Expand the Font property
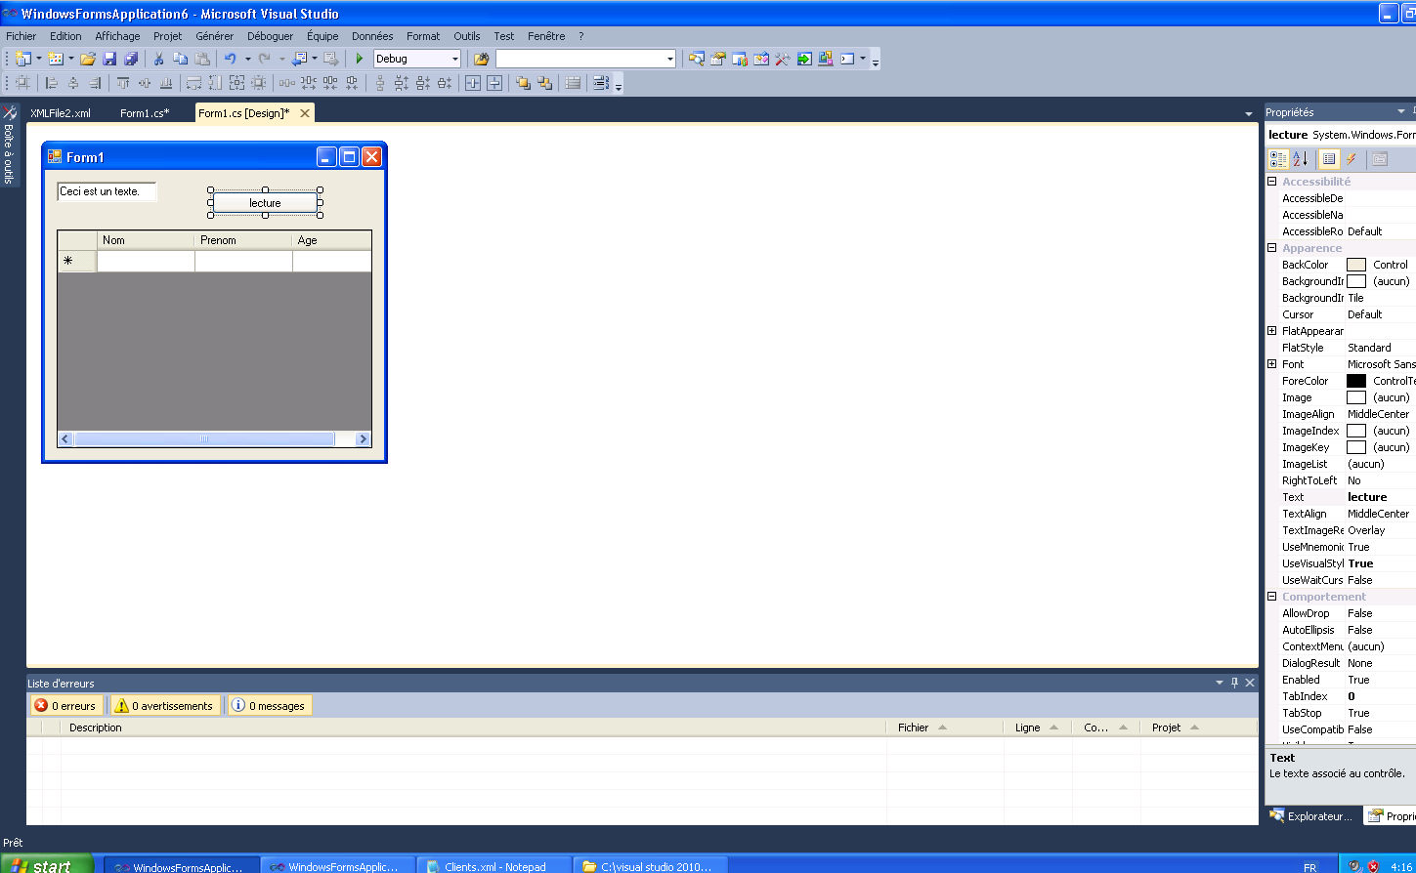The image size is (1416, 873). 1272,364
